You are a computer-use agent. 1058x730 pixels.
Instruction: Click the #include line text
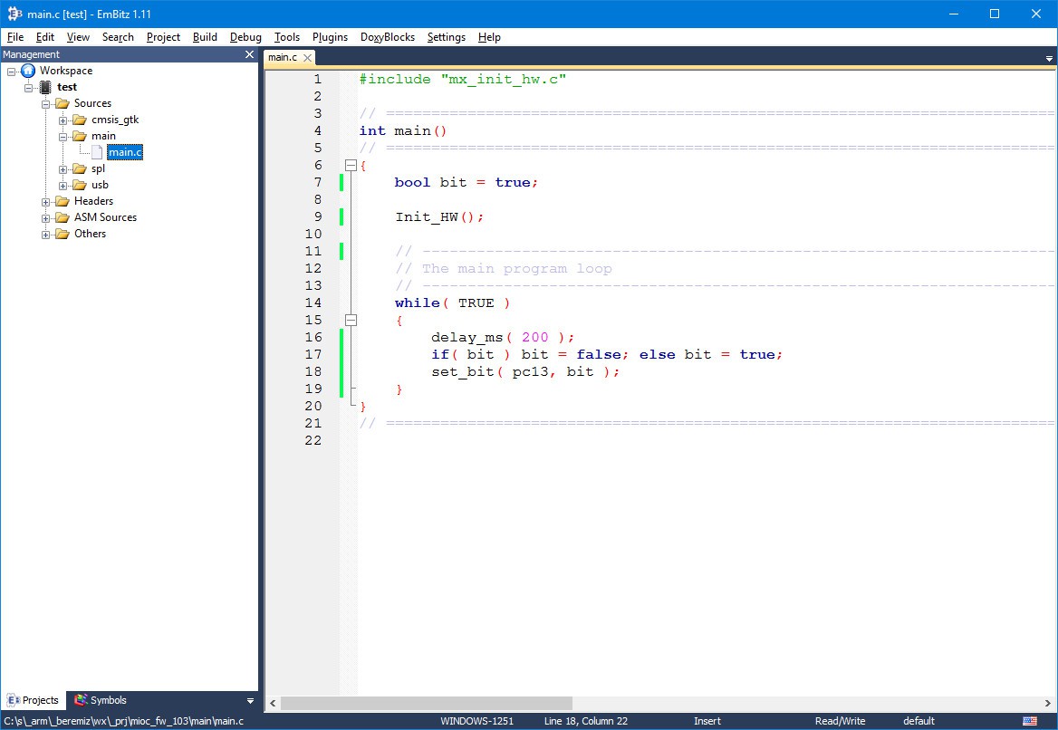click(463, 80)
